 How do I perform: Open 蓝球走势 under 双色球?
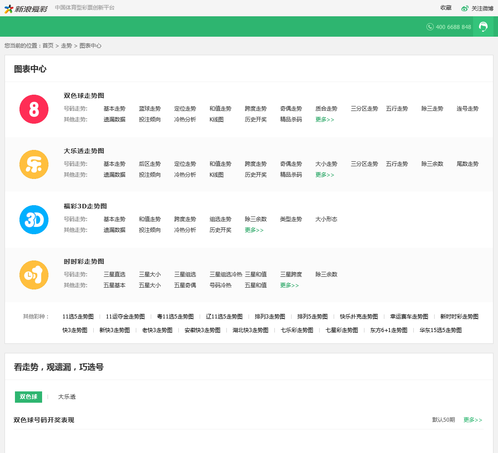coord(149,109)
